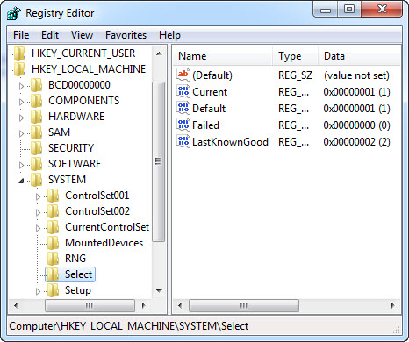
Task: Open the File menu
Action: 21,35
